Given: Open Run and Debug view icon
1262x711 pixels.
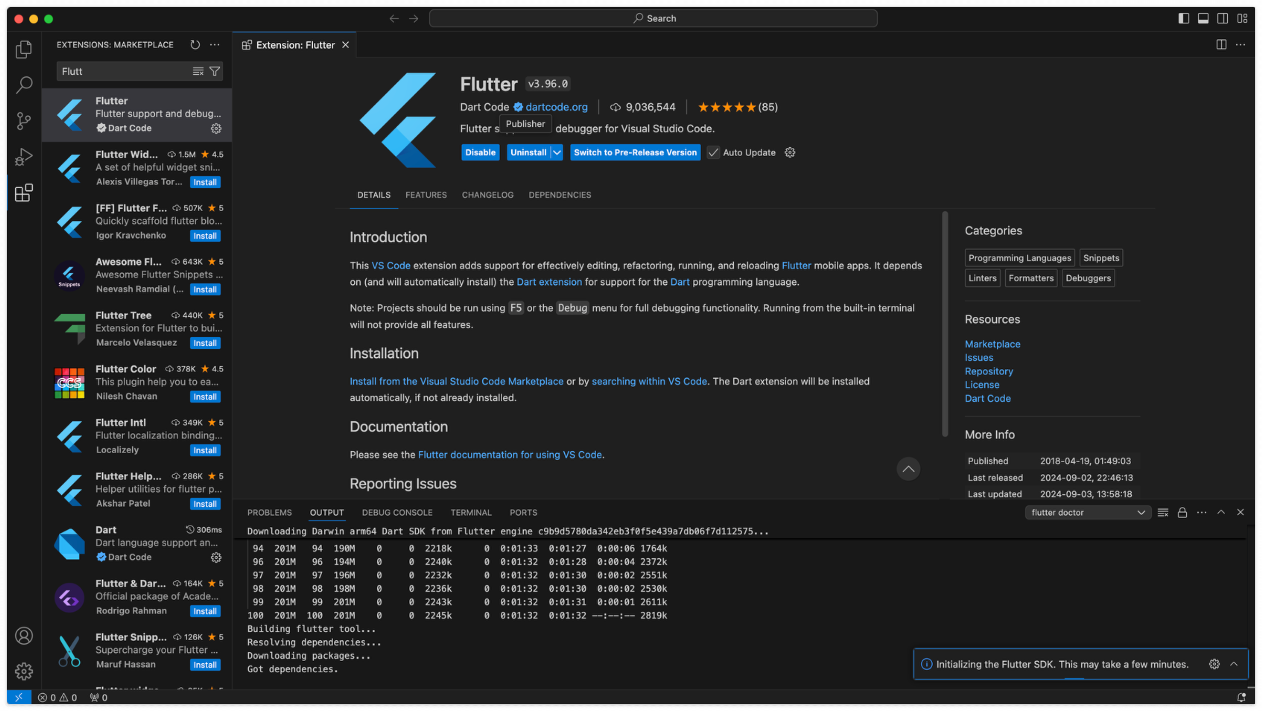Looking at the screenshot, I should tap(24, 158).
